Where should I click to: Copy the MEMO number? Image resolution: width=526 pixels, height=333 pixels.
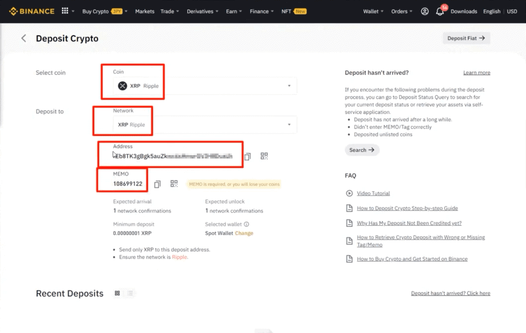(157, 184)
